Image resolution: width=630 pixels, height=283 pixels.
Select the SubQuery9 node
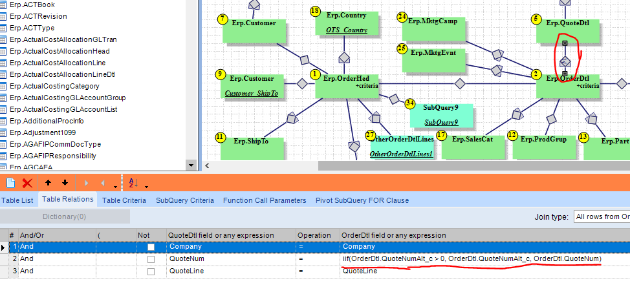coord(441,116)
